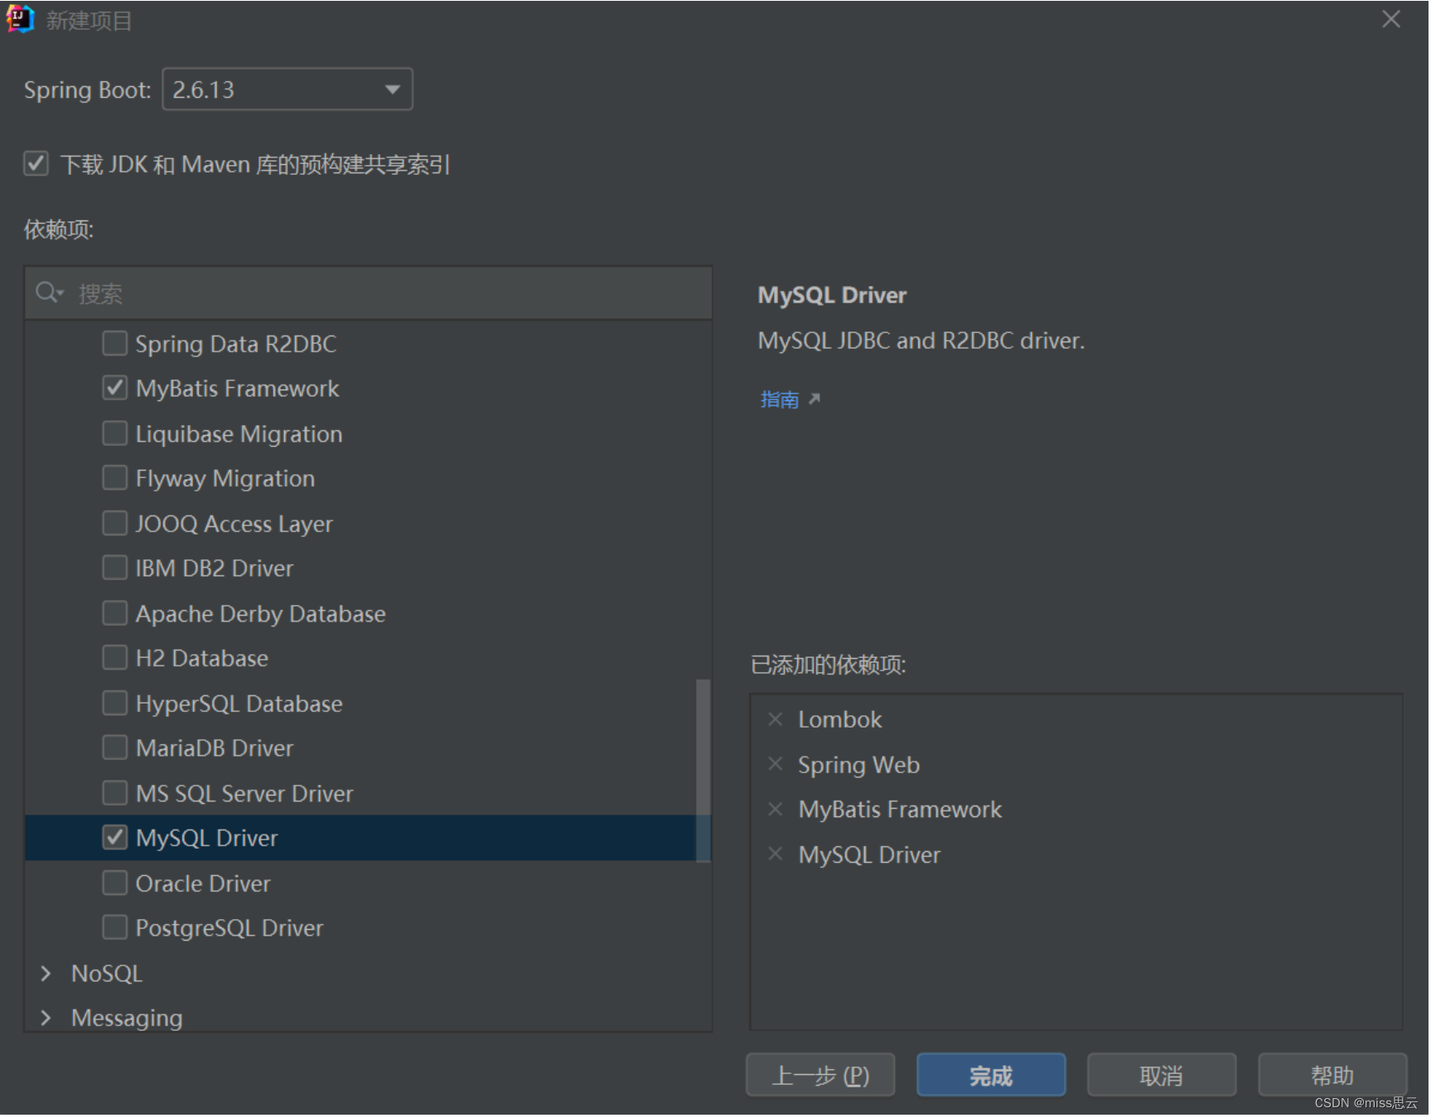Uncheck MyBatis Framework dependency
The image size is (1431, 1118).
(x=115, y=388)
